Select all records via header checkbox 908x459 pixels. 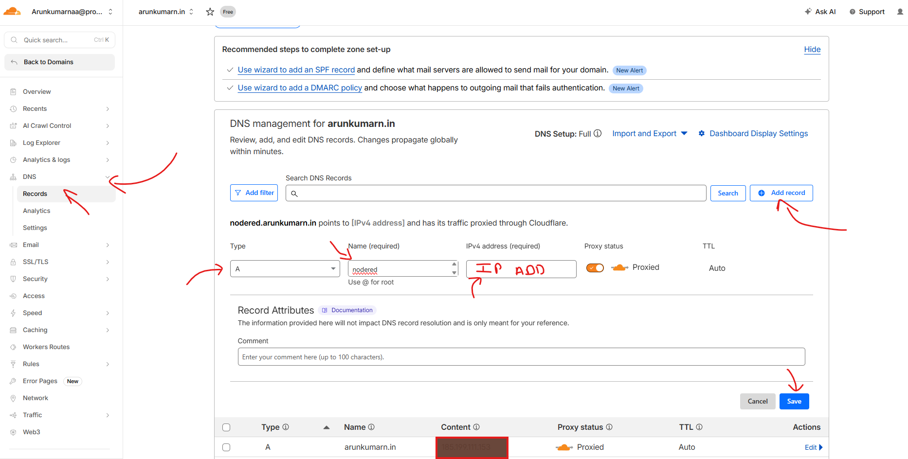click(x=226, y=427)
